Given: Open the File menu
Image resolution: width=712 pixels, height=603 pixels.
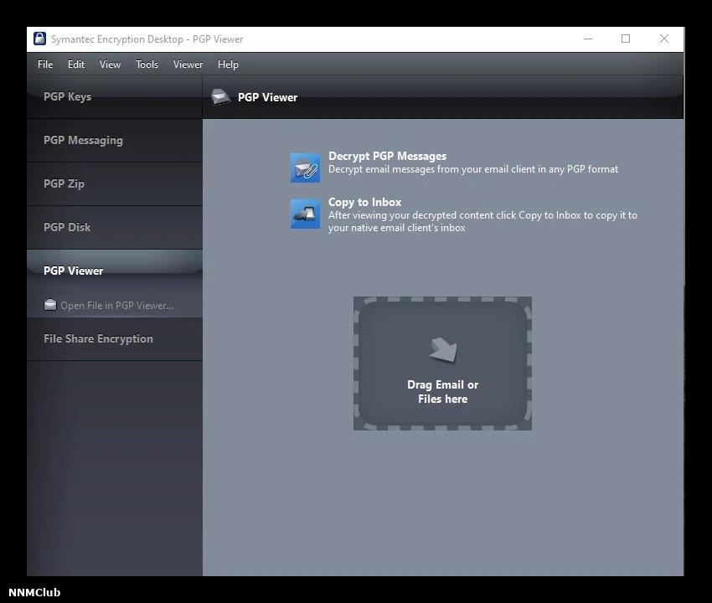Looking at the screenshot, I should pos(45,64).
